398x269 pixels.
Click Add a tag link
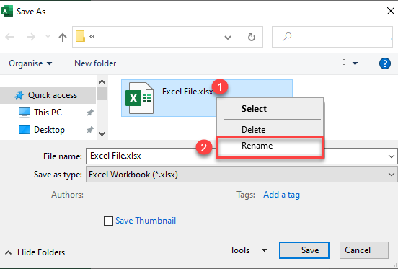coord(281,195)
